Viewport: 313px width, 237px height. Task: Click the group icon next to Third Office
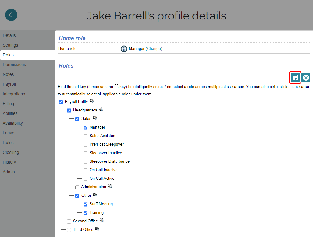pyautogui.click(x=97, y=228)
